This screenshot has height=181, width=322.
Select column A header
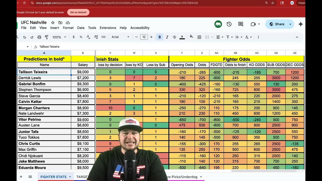click(x=44, y=53)
